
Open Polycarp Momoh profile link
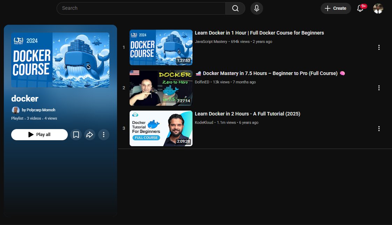click(38, 110)
